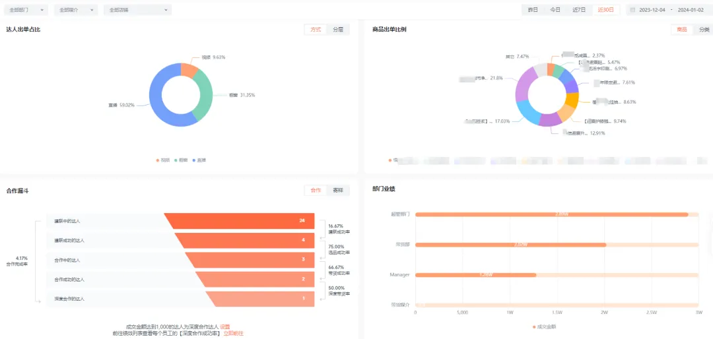This screenshot has height=339, width=713.
Task: Click the 立即前往 link
Action: coord(233,334)
